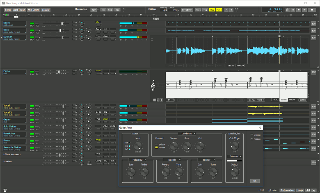Click the Play indicator on the Drum track

(32, 23)
